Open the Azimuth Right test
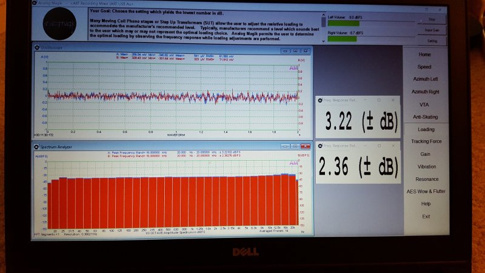The width and height of the screenshot is (485, 273). coord(426,92)
